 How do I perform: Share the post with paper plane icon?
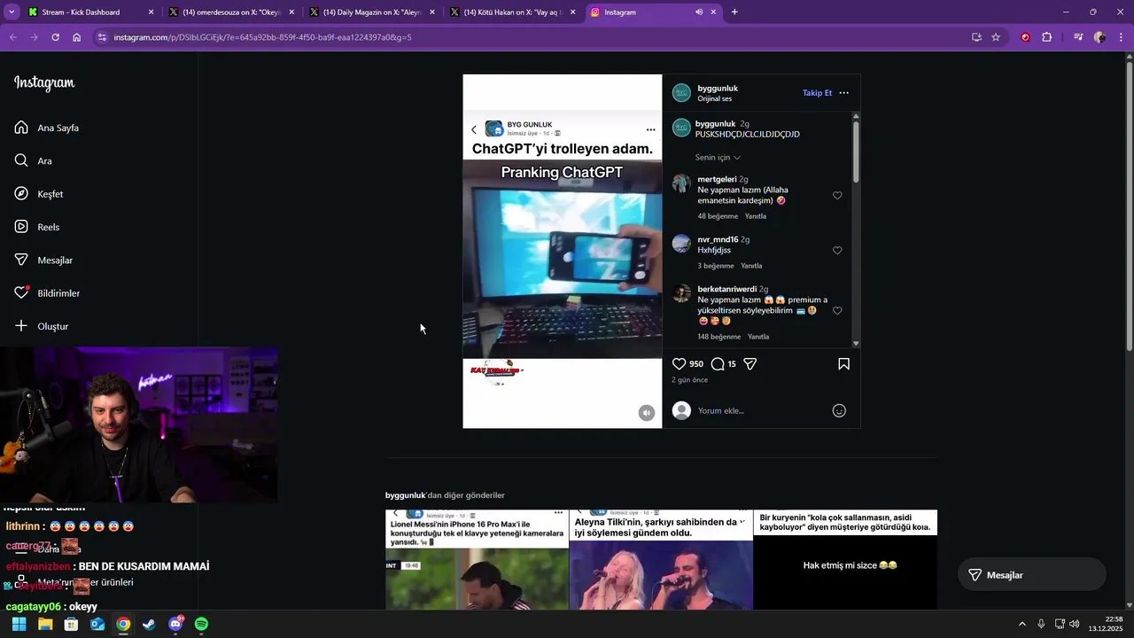(750, 364)
